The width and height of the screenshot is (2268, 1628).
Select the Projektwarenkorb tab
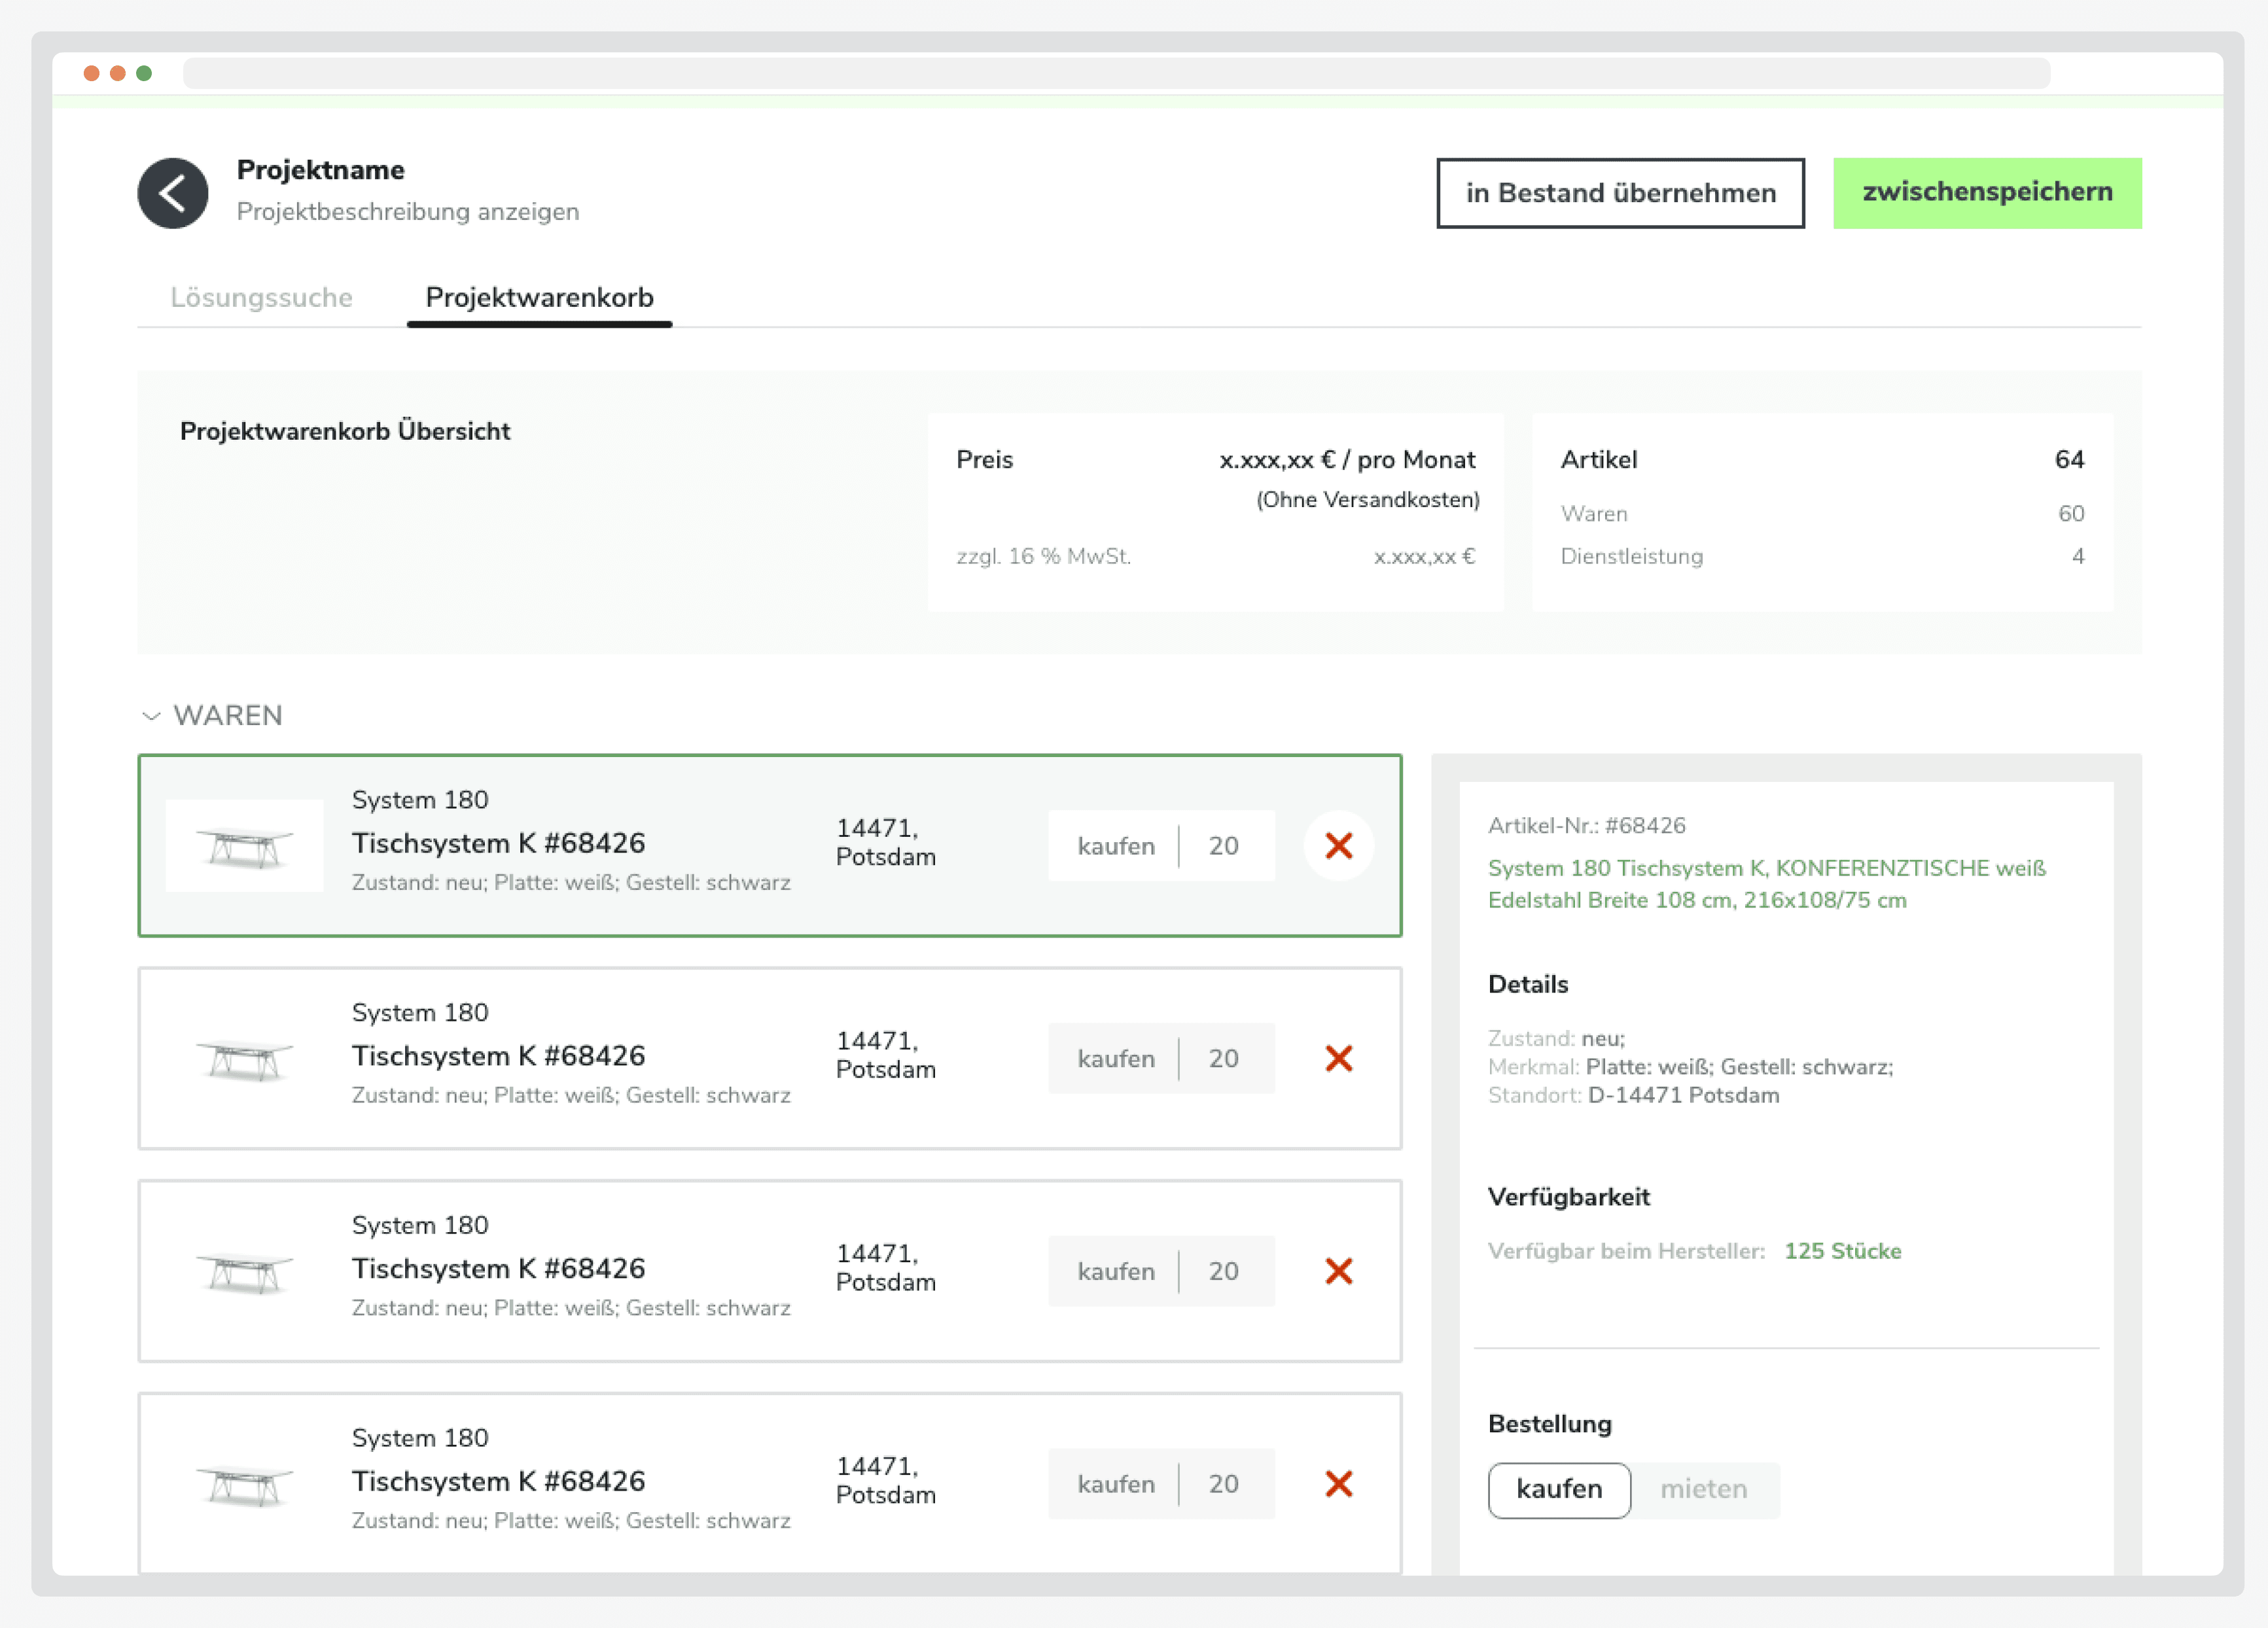point(539,297)
